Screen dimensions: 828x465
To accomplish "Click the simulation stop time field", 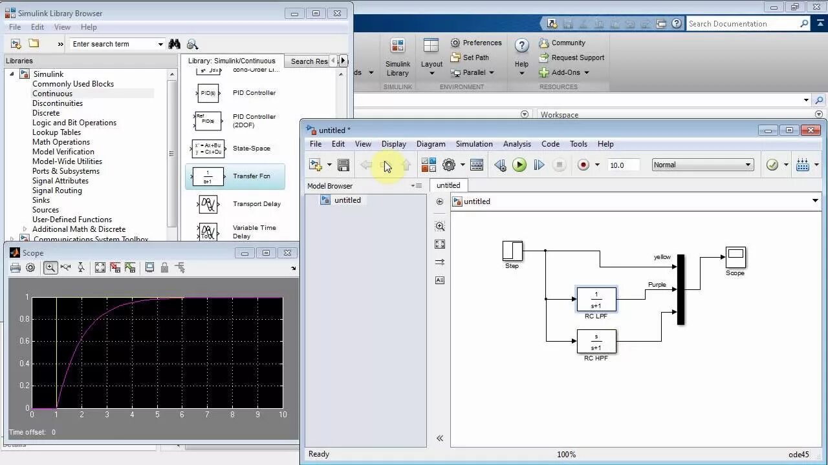I will click(x=624, y=165).
